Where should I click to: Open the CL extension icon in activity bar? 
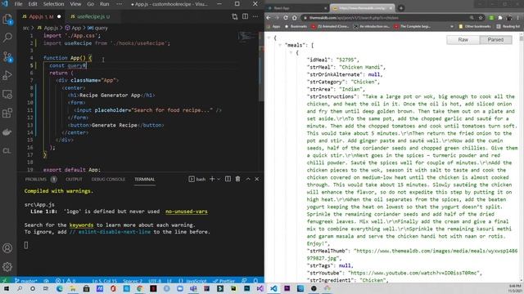pyautogui.click(x=7, y=150)
